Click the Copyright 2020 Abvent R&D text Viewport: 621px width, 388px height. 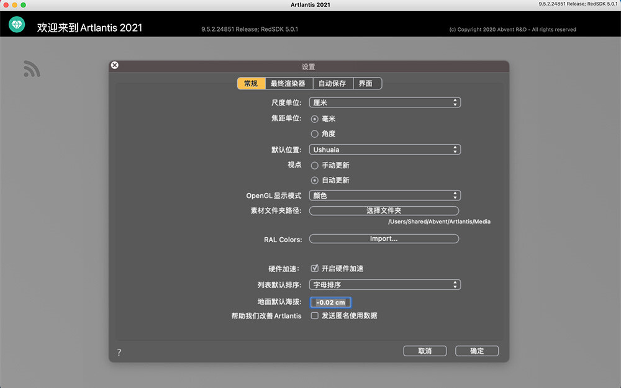(513, 30)
